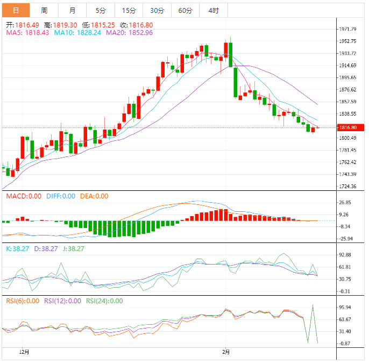Click the 26.85 MACD axis label
The image size is (369, 364).
point(345,203)
